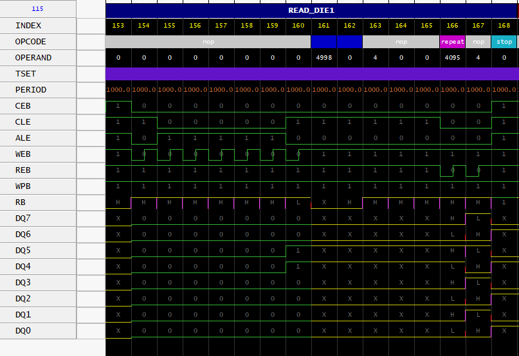
Task: Select index column 162
Action: point(349,26)
